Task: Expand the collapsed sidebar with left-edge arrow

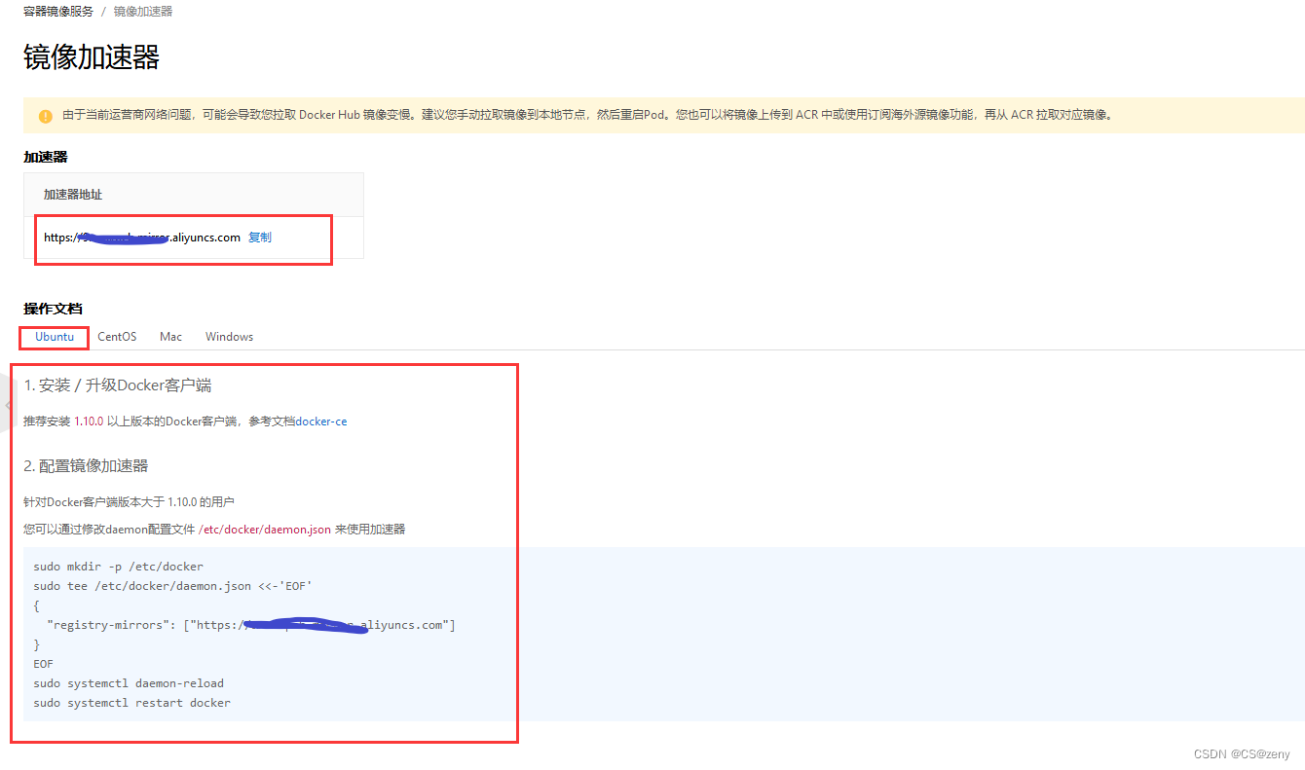Action: [8, 405]
